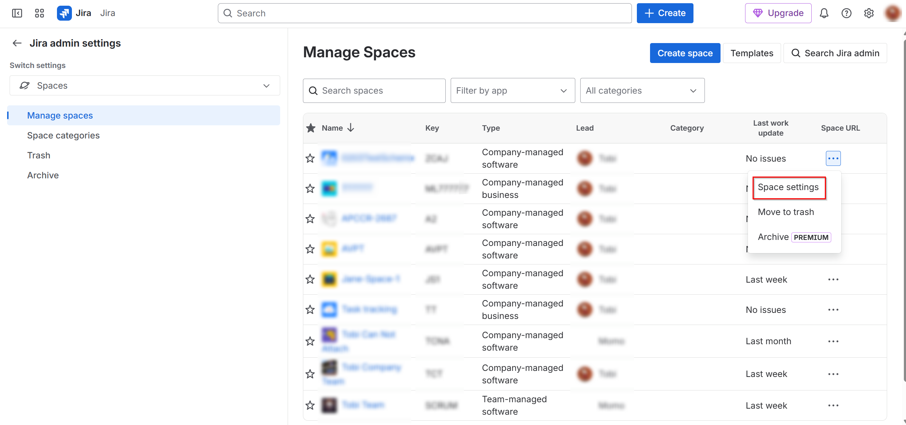Open Templates

(x=752, y=53)
